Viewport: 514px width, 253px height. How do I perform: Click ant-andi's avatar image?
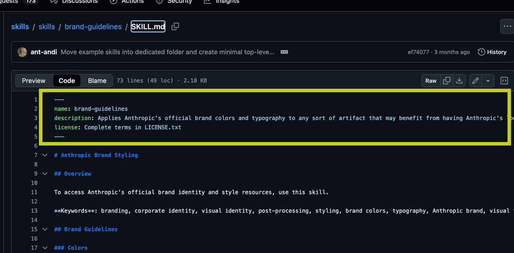(22, 52)
